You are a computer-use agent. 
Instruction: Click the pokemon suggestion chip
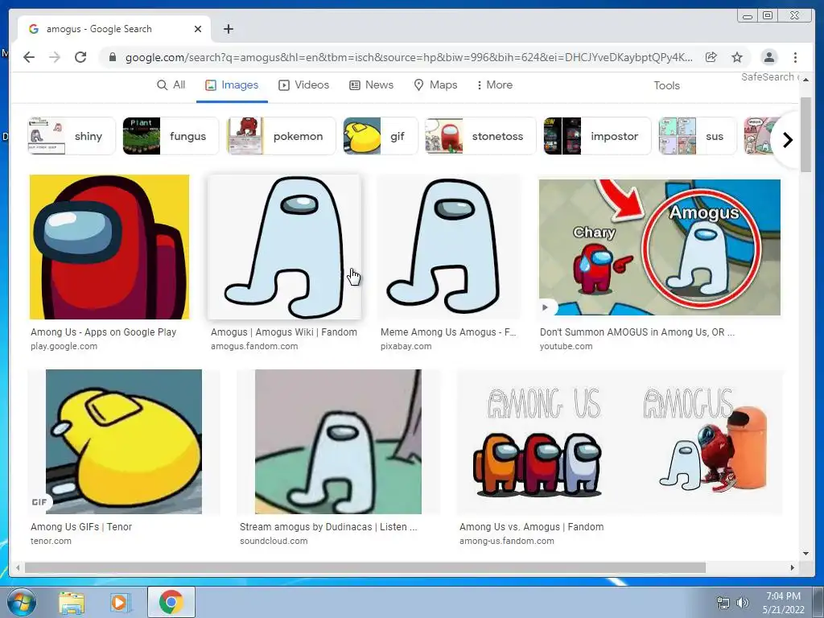[281, 136]
